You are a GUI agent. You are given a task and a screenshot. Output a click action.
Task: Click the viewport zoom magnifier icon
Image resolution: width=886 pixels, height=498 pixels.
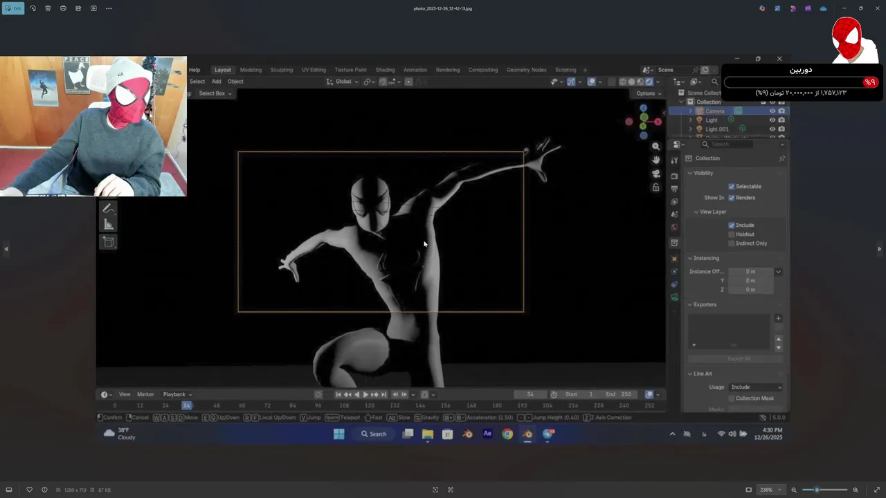(656, 147)
